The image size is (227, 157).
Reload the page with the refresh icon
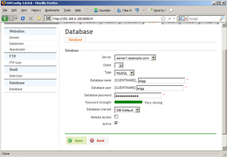tap(23, 19)
